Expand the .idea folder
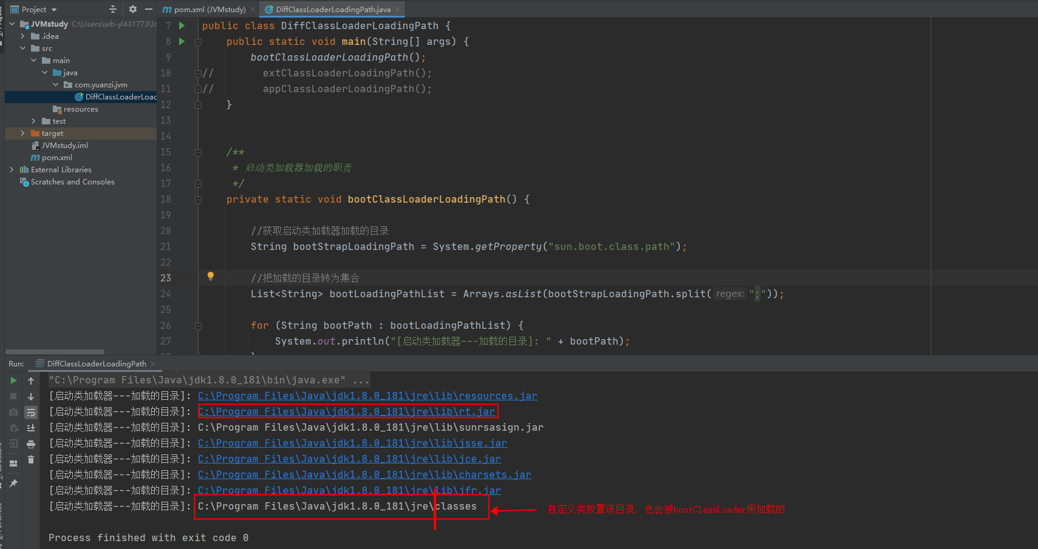The image size is (1038, 549). [x=22, y=36]
